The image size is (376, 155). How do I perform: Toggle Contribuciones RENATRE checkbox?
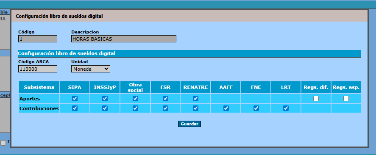pos(196,108)
